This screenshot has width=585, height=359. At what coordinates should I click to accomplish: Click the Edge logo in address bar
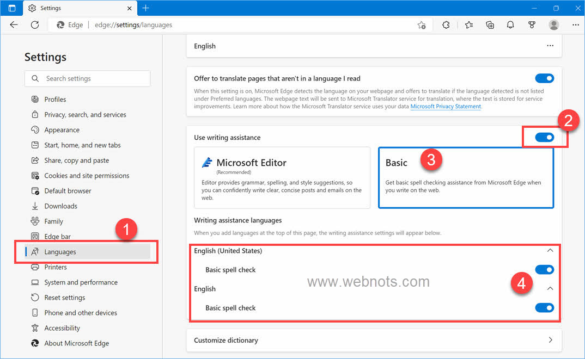[60, 25]
